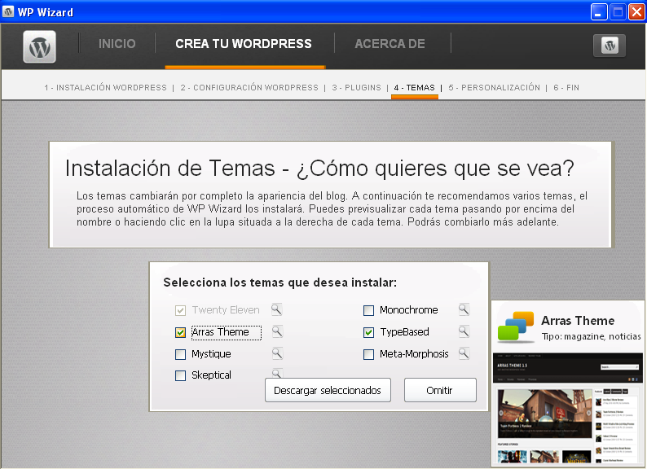The width and height of the screenshot is (647, 469).
Task: Maximize the WP Wizard window
Action: coord(618,12)
